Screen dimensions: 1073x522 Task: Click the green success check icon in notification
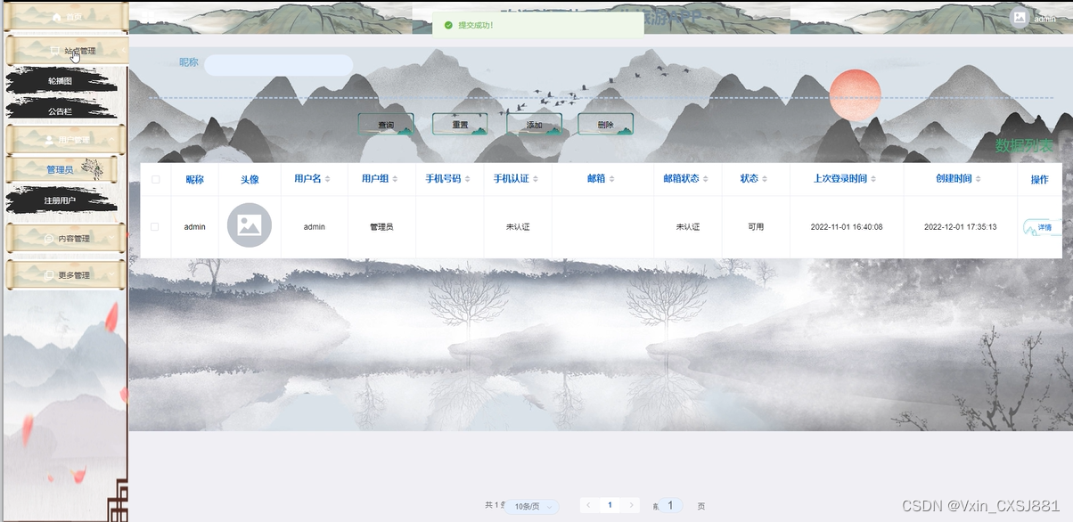448,25
